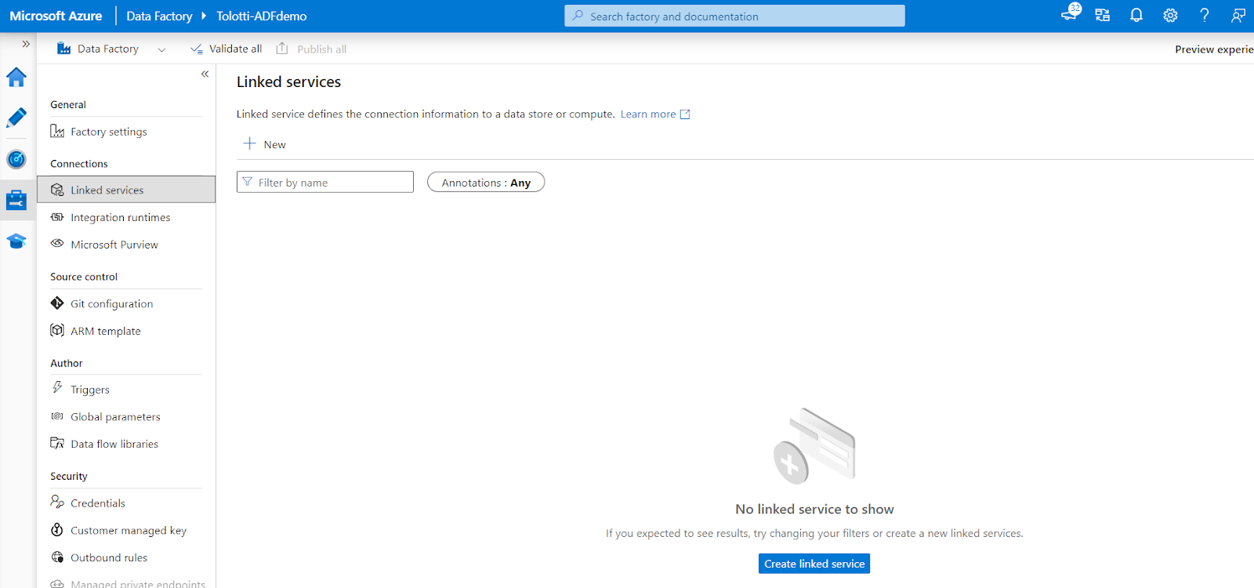Open the Monitor gauge icon

(x=16, y=159)
